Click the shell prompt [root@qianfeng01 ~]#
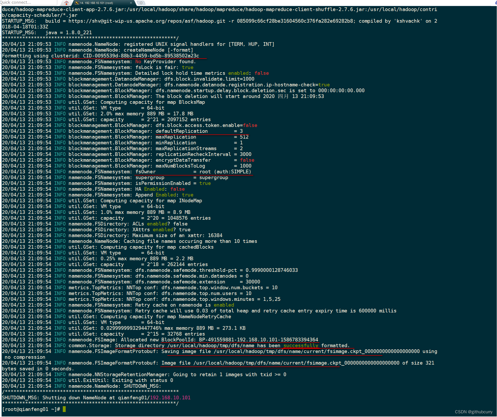 31,409
